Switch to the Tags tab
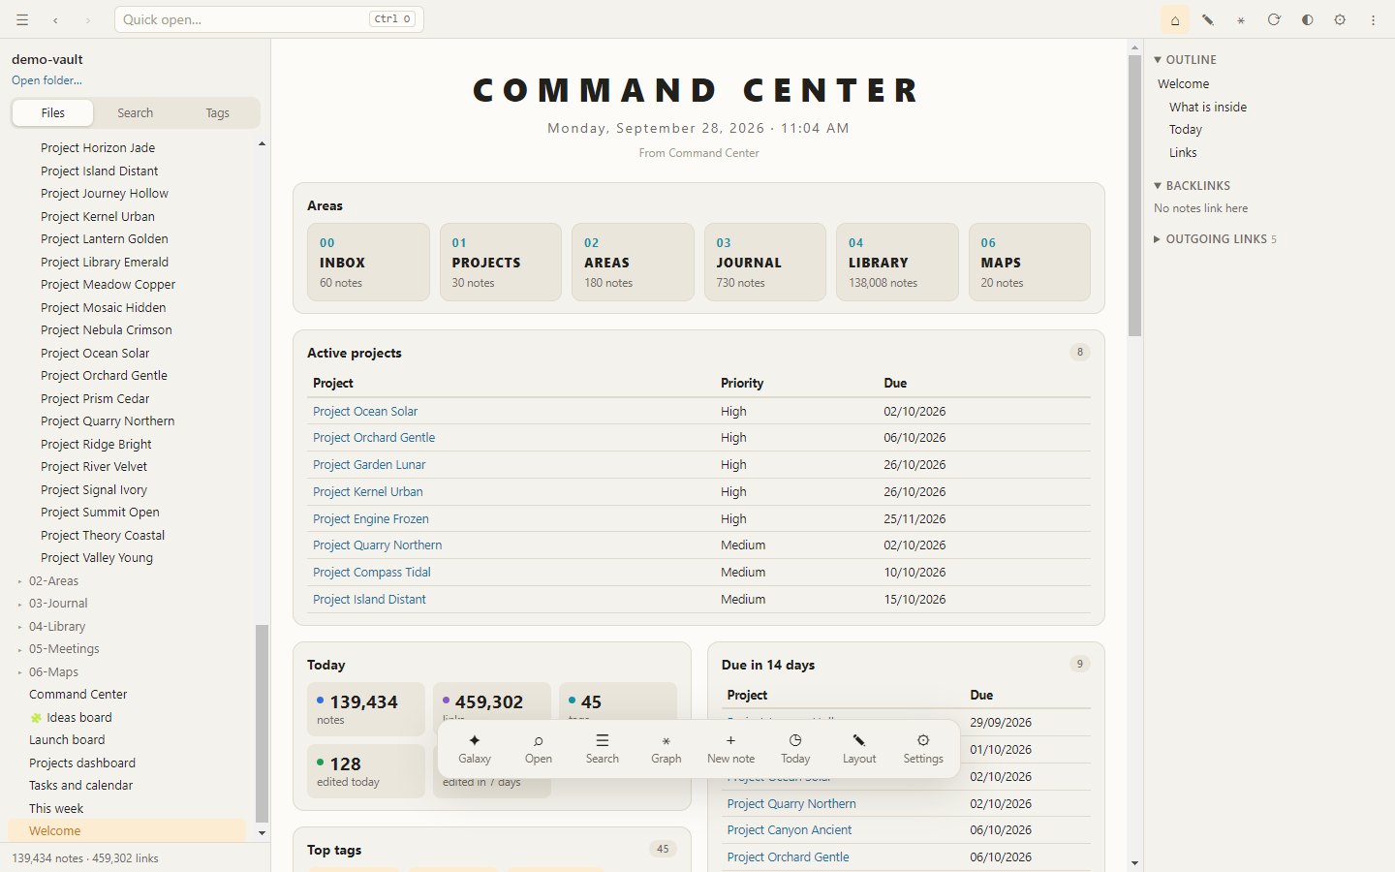Image resolution: width=1395 pixels, height=872 pixels. click(x=217, y=112)
